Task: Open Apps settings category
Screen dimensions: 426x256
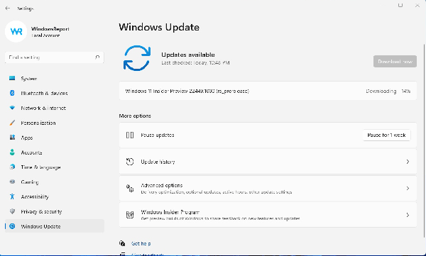Action: tap(55, 138)
